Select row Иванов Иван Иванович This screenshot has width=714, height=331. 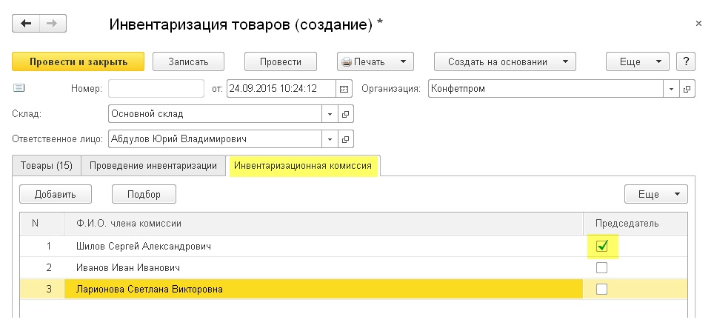(353, 268)
